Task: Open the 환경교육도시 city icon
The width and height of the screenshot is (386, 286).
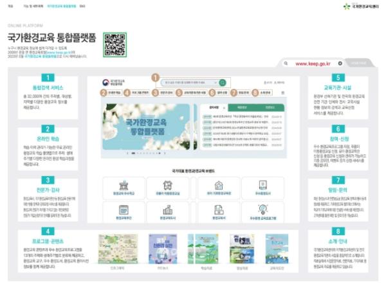Action: pyautogui.click(x=170, y=211)
